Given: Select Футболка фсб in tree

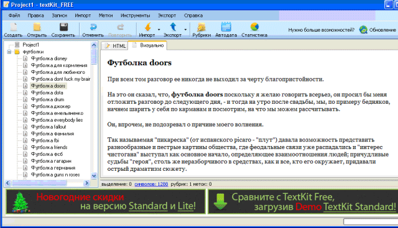Looking at the screenshot, I should 47,154.
